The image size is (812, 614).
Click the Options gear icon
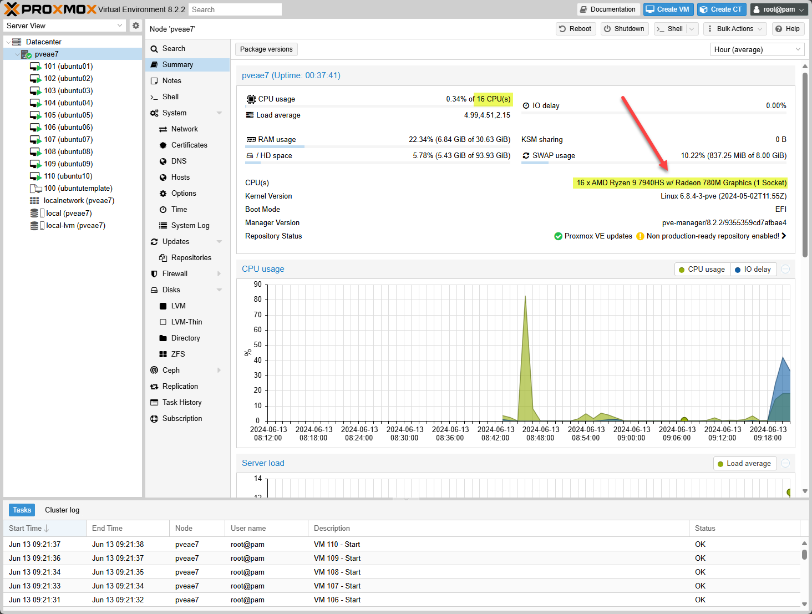click(163, 194)
